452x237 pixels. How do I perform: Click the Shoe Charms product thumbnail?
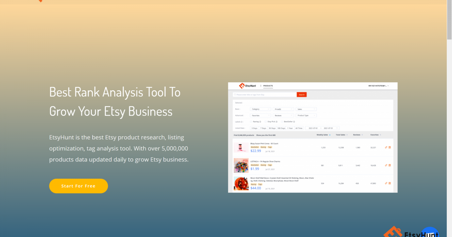[241, 165]
